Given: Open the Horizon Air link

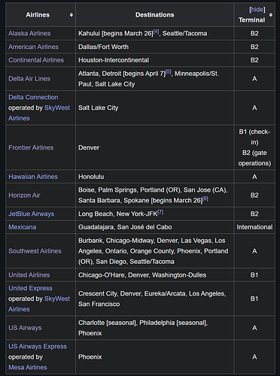Looking at the screenshot, I should pos(24,196).
